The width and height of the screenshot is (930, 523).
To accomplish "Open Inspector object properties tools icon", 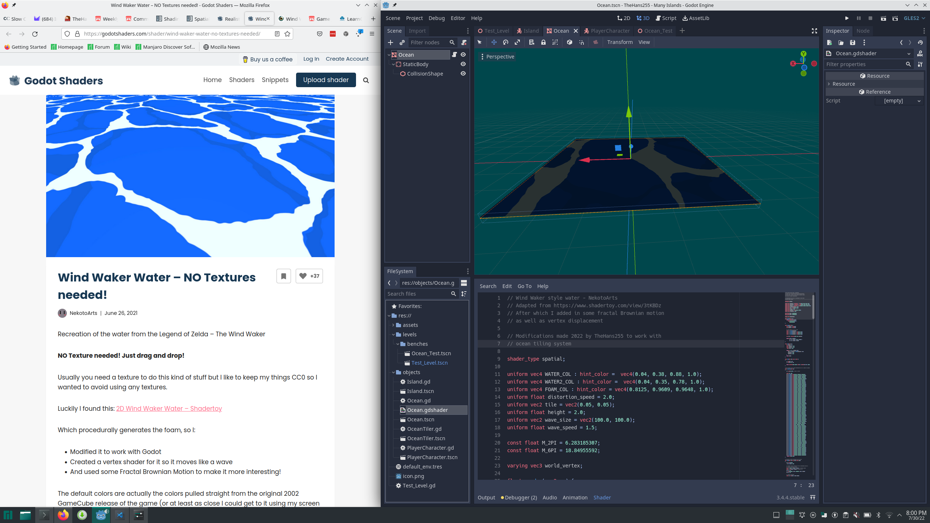I will [920, 64].
